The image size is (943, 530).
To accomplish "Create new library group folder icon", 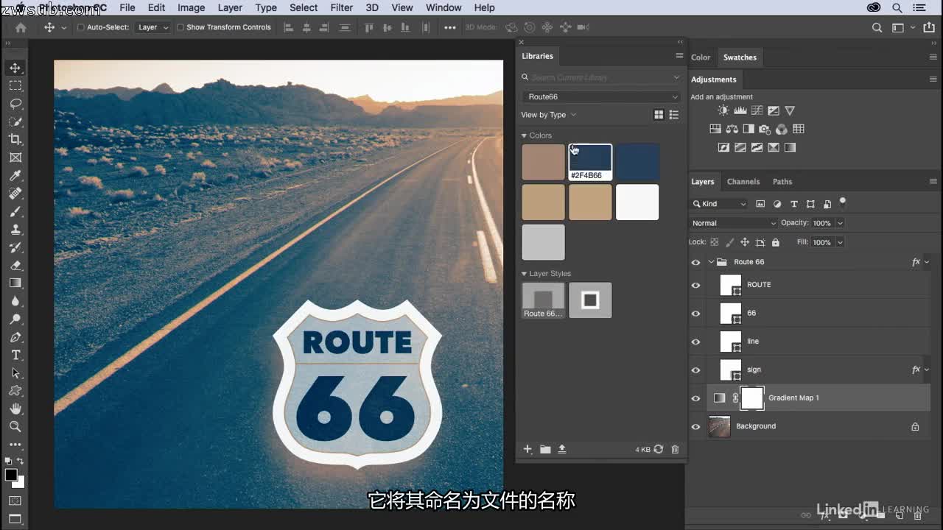I will pos(545,449).
